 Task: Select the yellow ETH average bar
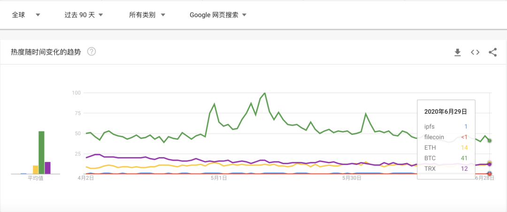[x=36, y=170]
